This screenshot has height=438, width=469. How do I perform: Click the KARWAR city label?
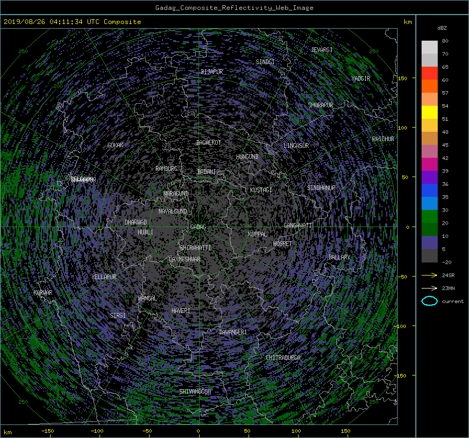coord(43,293)
